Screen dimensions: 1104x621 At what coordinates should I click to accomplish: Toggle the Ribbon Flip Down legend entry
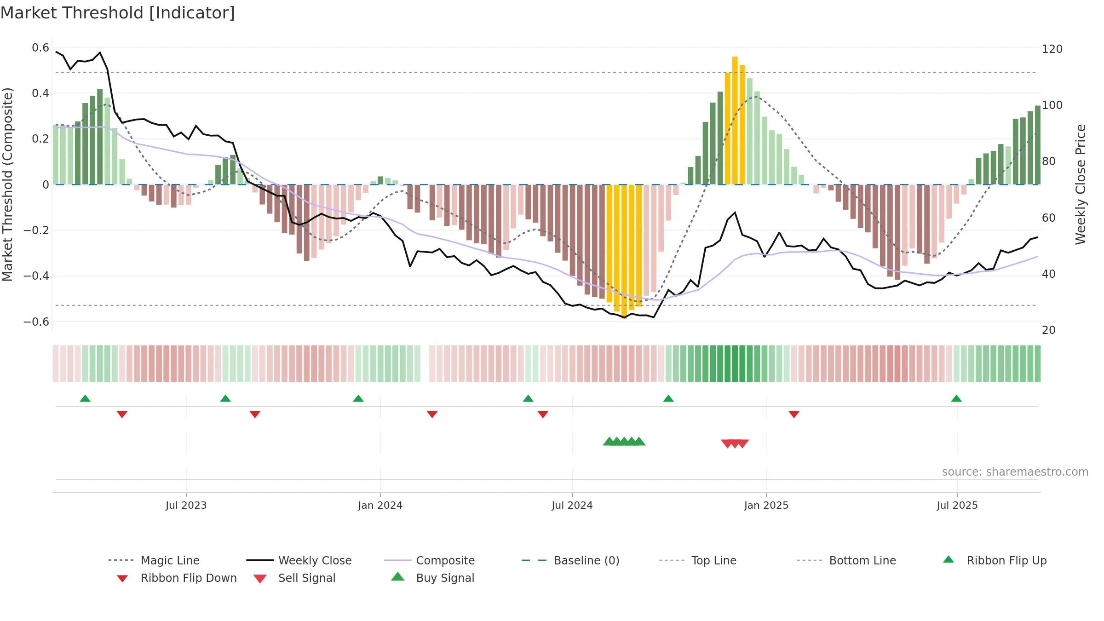coord(176,578)
